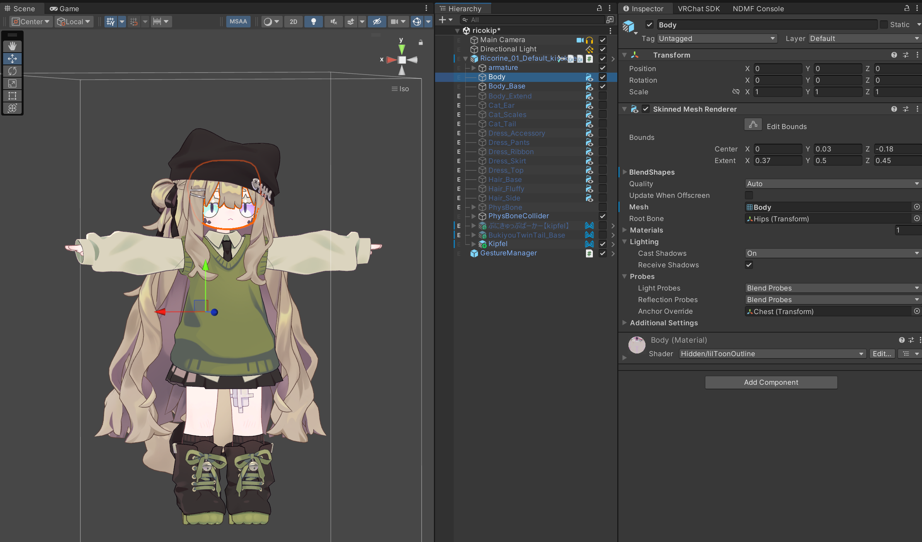922x542 pixels.
Task: Select the Scale tool
Action: coord(12,83)
